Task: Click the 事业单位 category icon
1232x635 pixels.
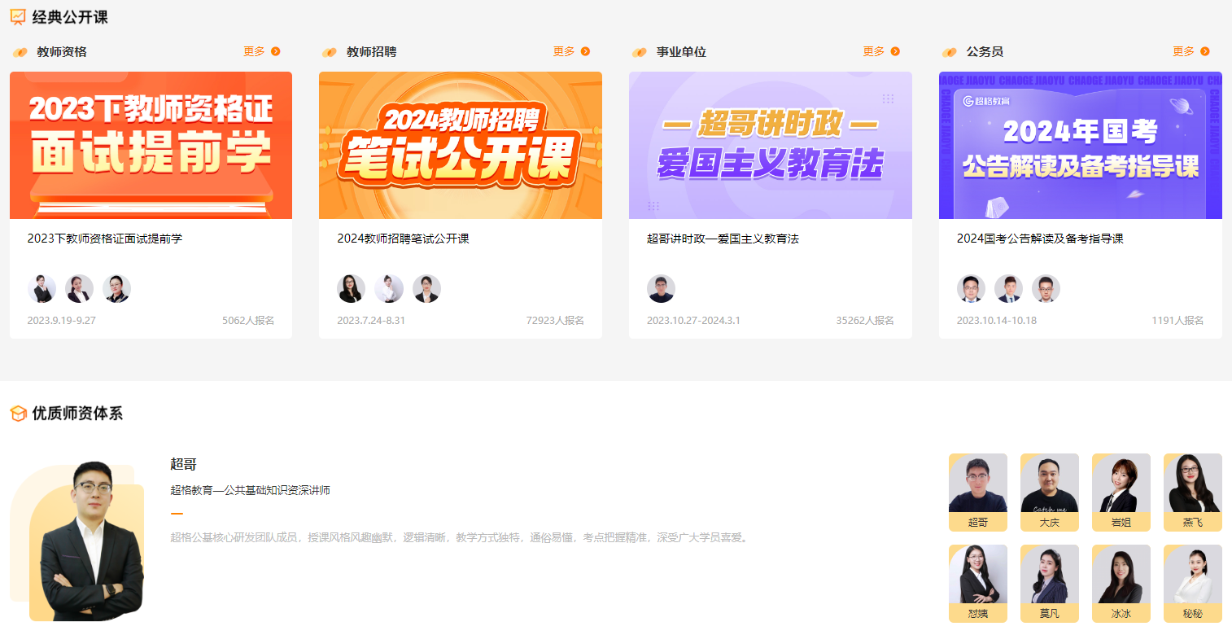Action: point(640,52)
